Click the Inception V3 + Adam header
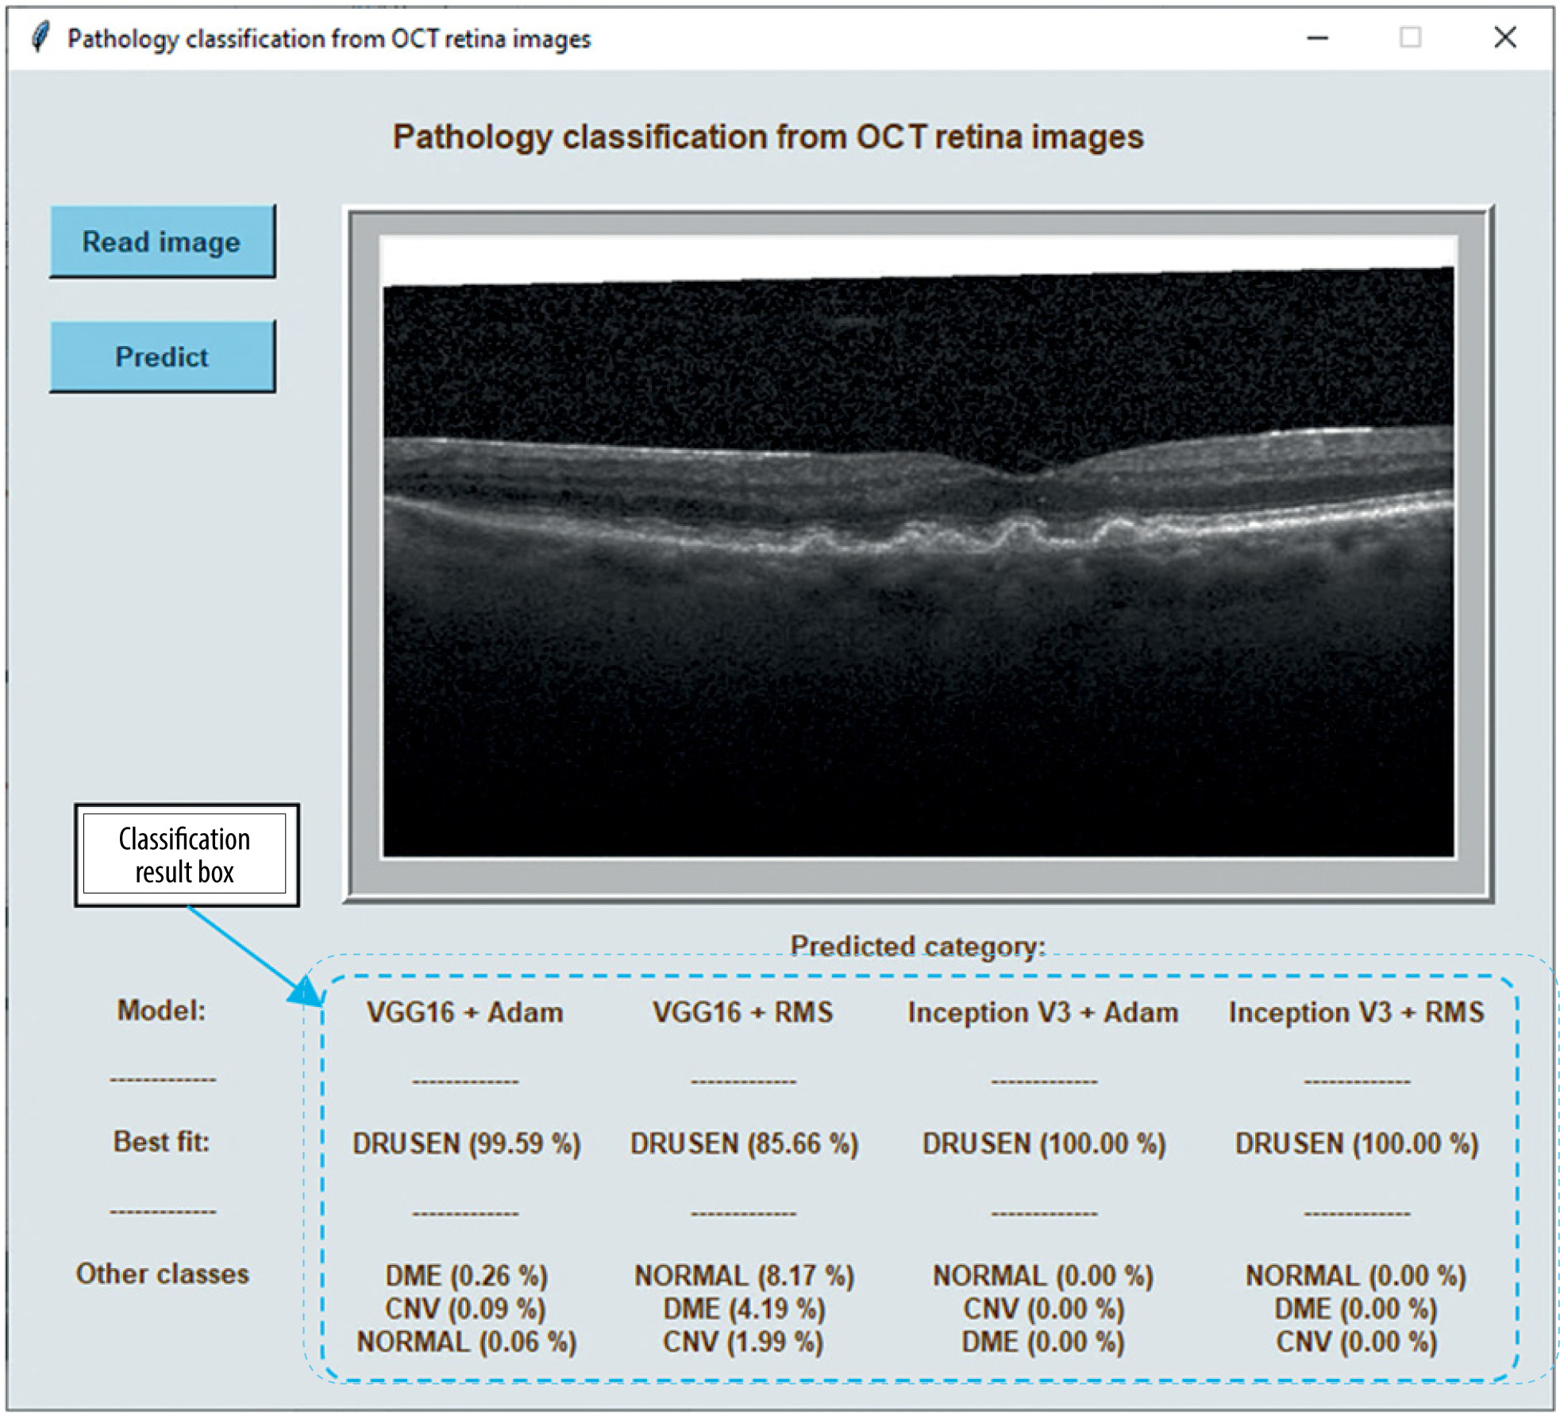This screenshot has height=1414, width=1560. [x=1042, y=1012]
